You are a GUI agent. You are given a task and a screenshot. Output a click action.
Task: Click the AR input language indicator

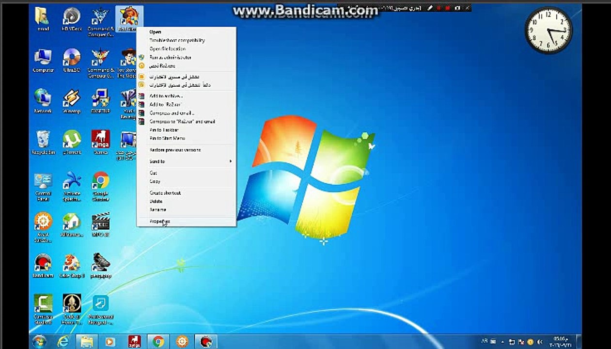tap(485, 340)
